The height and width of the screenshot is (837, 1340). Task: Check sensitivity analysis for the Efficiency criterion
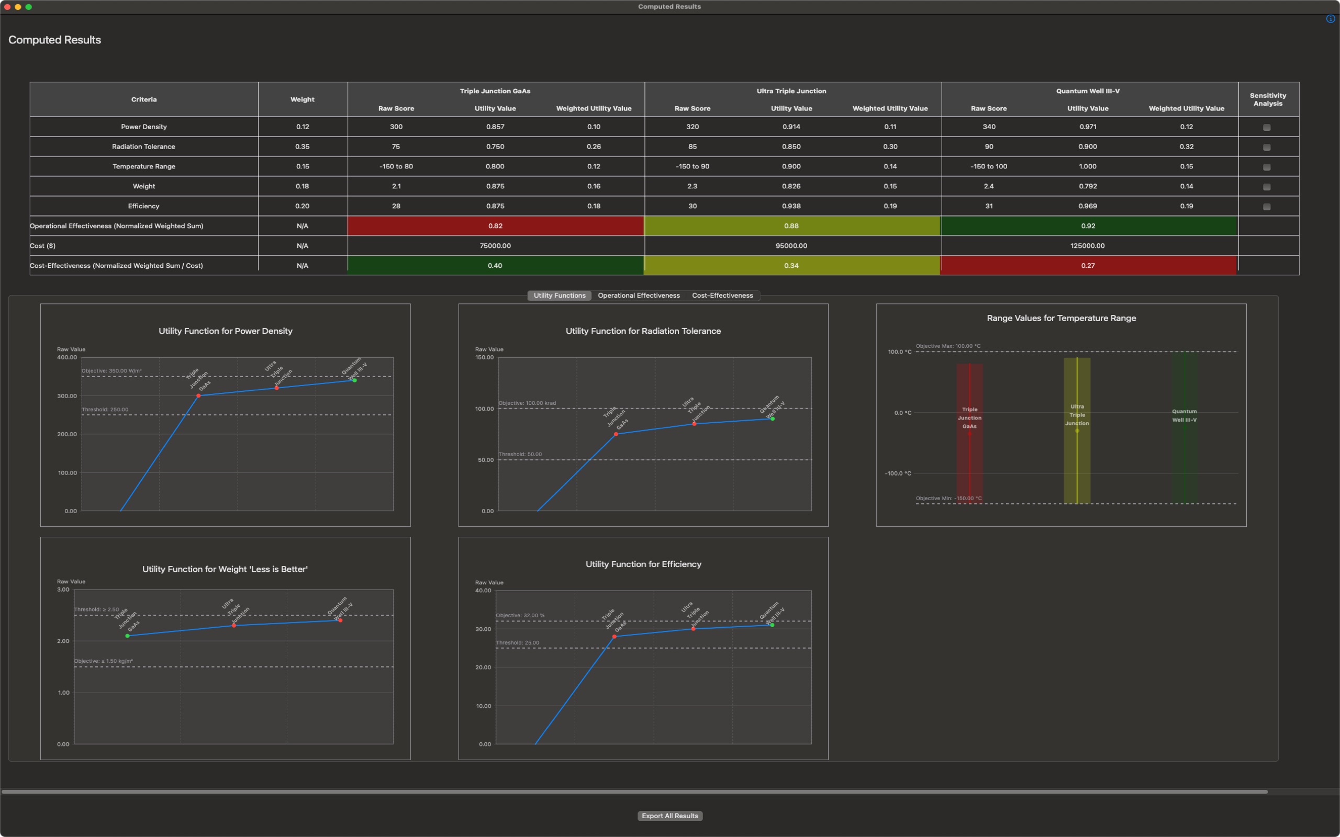1267,207
